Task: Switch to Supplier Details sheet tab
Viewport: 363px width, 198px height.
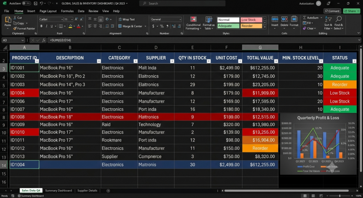Action: tap(87, 191)
